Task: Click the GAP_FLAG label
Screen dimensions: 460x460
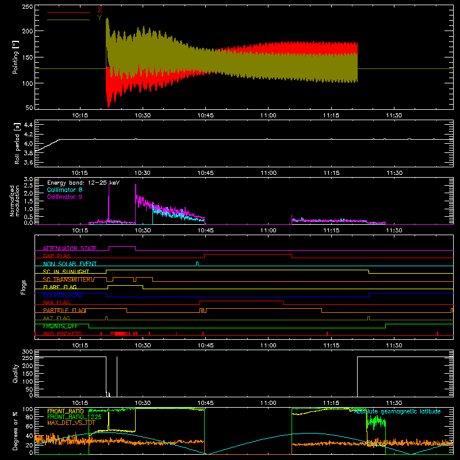Action: tap(56, 256)
